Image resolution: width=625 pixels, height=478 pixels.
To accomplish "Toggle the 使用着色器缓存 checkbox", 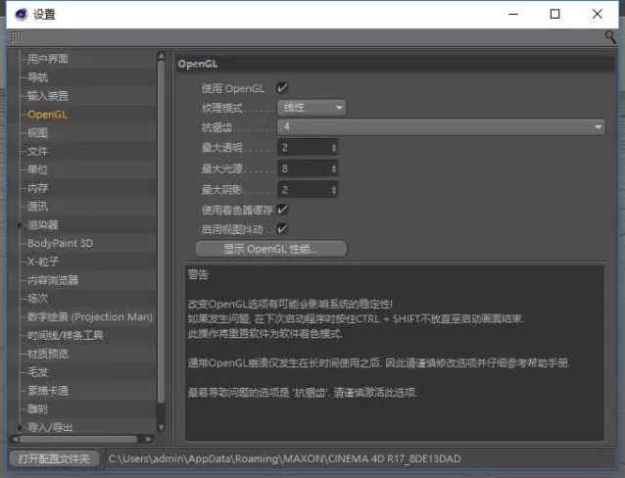I will tap(283, 210).
